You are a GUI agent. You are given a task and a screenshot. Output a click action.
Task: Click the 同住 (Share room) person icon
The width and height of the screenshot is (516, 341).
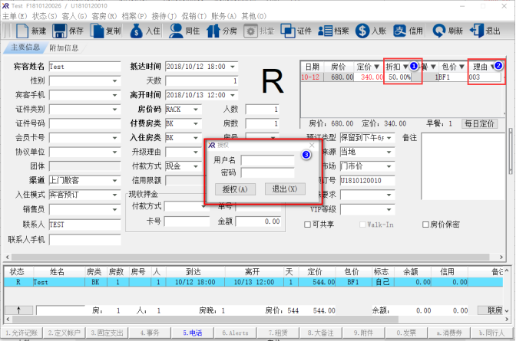pyautogui.click(x=176, y=31)
